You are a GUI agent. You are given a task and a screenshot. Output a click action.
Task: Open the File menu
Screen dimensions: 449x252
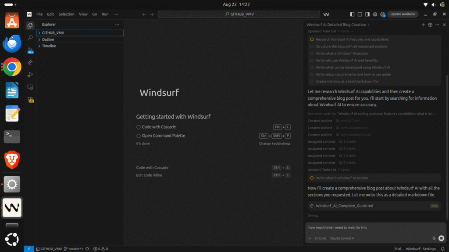[39, 14]
